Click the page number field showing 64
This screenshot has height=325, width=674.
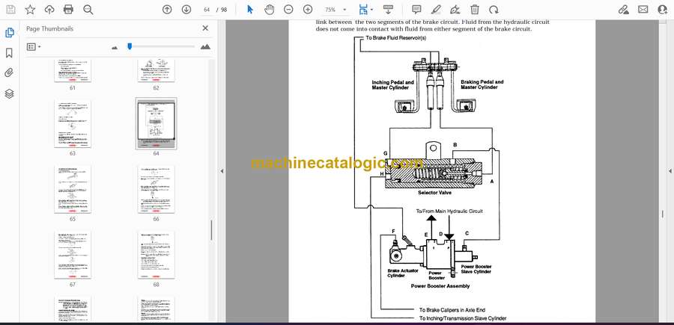pos(206,10)
